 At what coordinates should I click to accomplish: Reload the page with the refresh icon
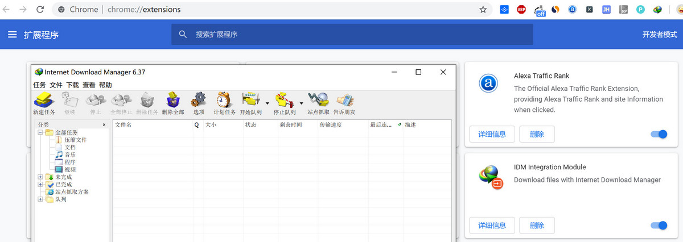click(40, 10)
